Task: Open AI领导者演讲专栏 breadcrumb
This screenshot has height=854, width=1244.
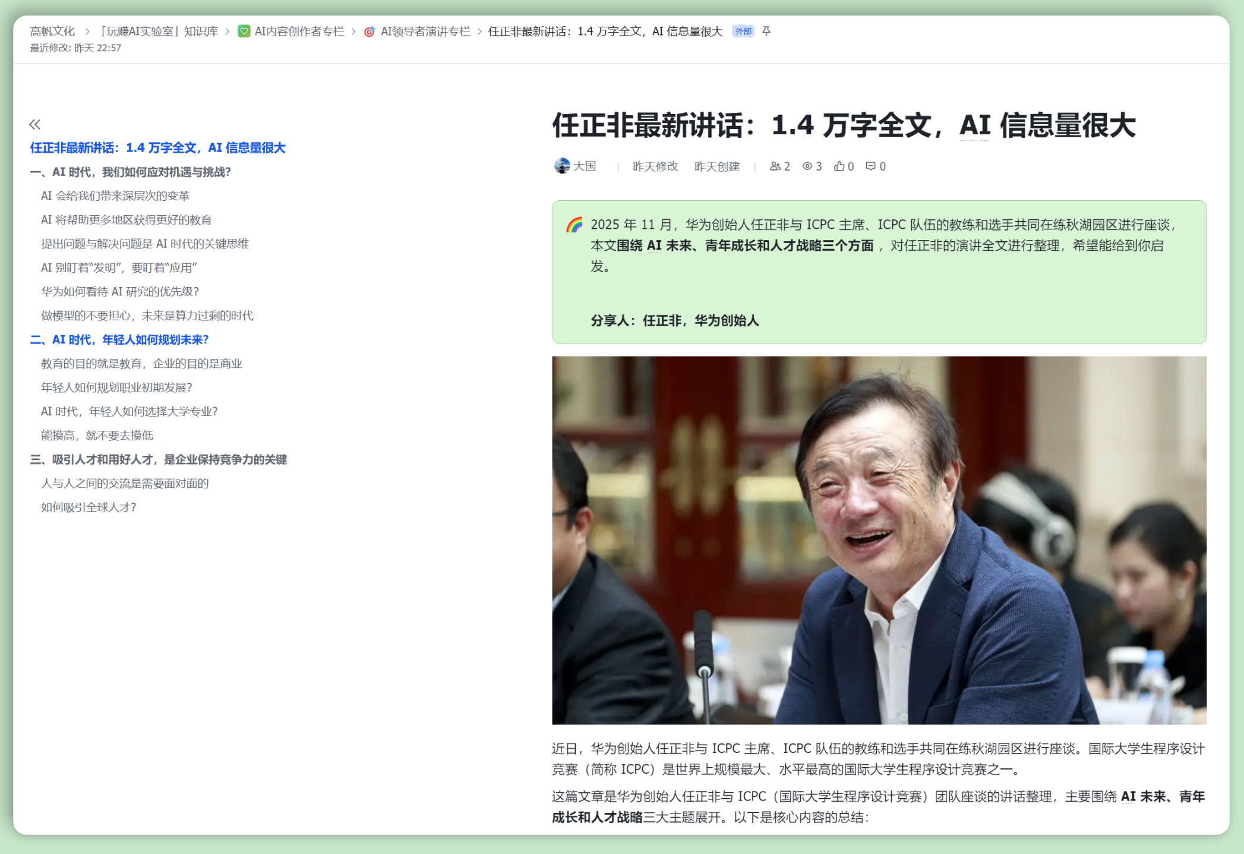Action: pos(425,31)
